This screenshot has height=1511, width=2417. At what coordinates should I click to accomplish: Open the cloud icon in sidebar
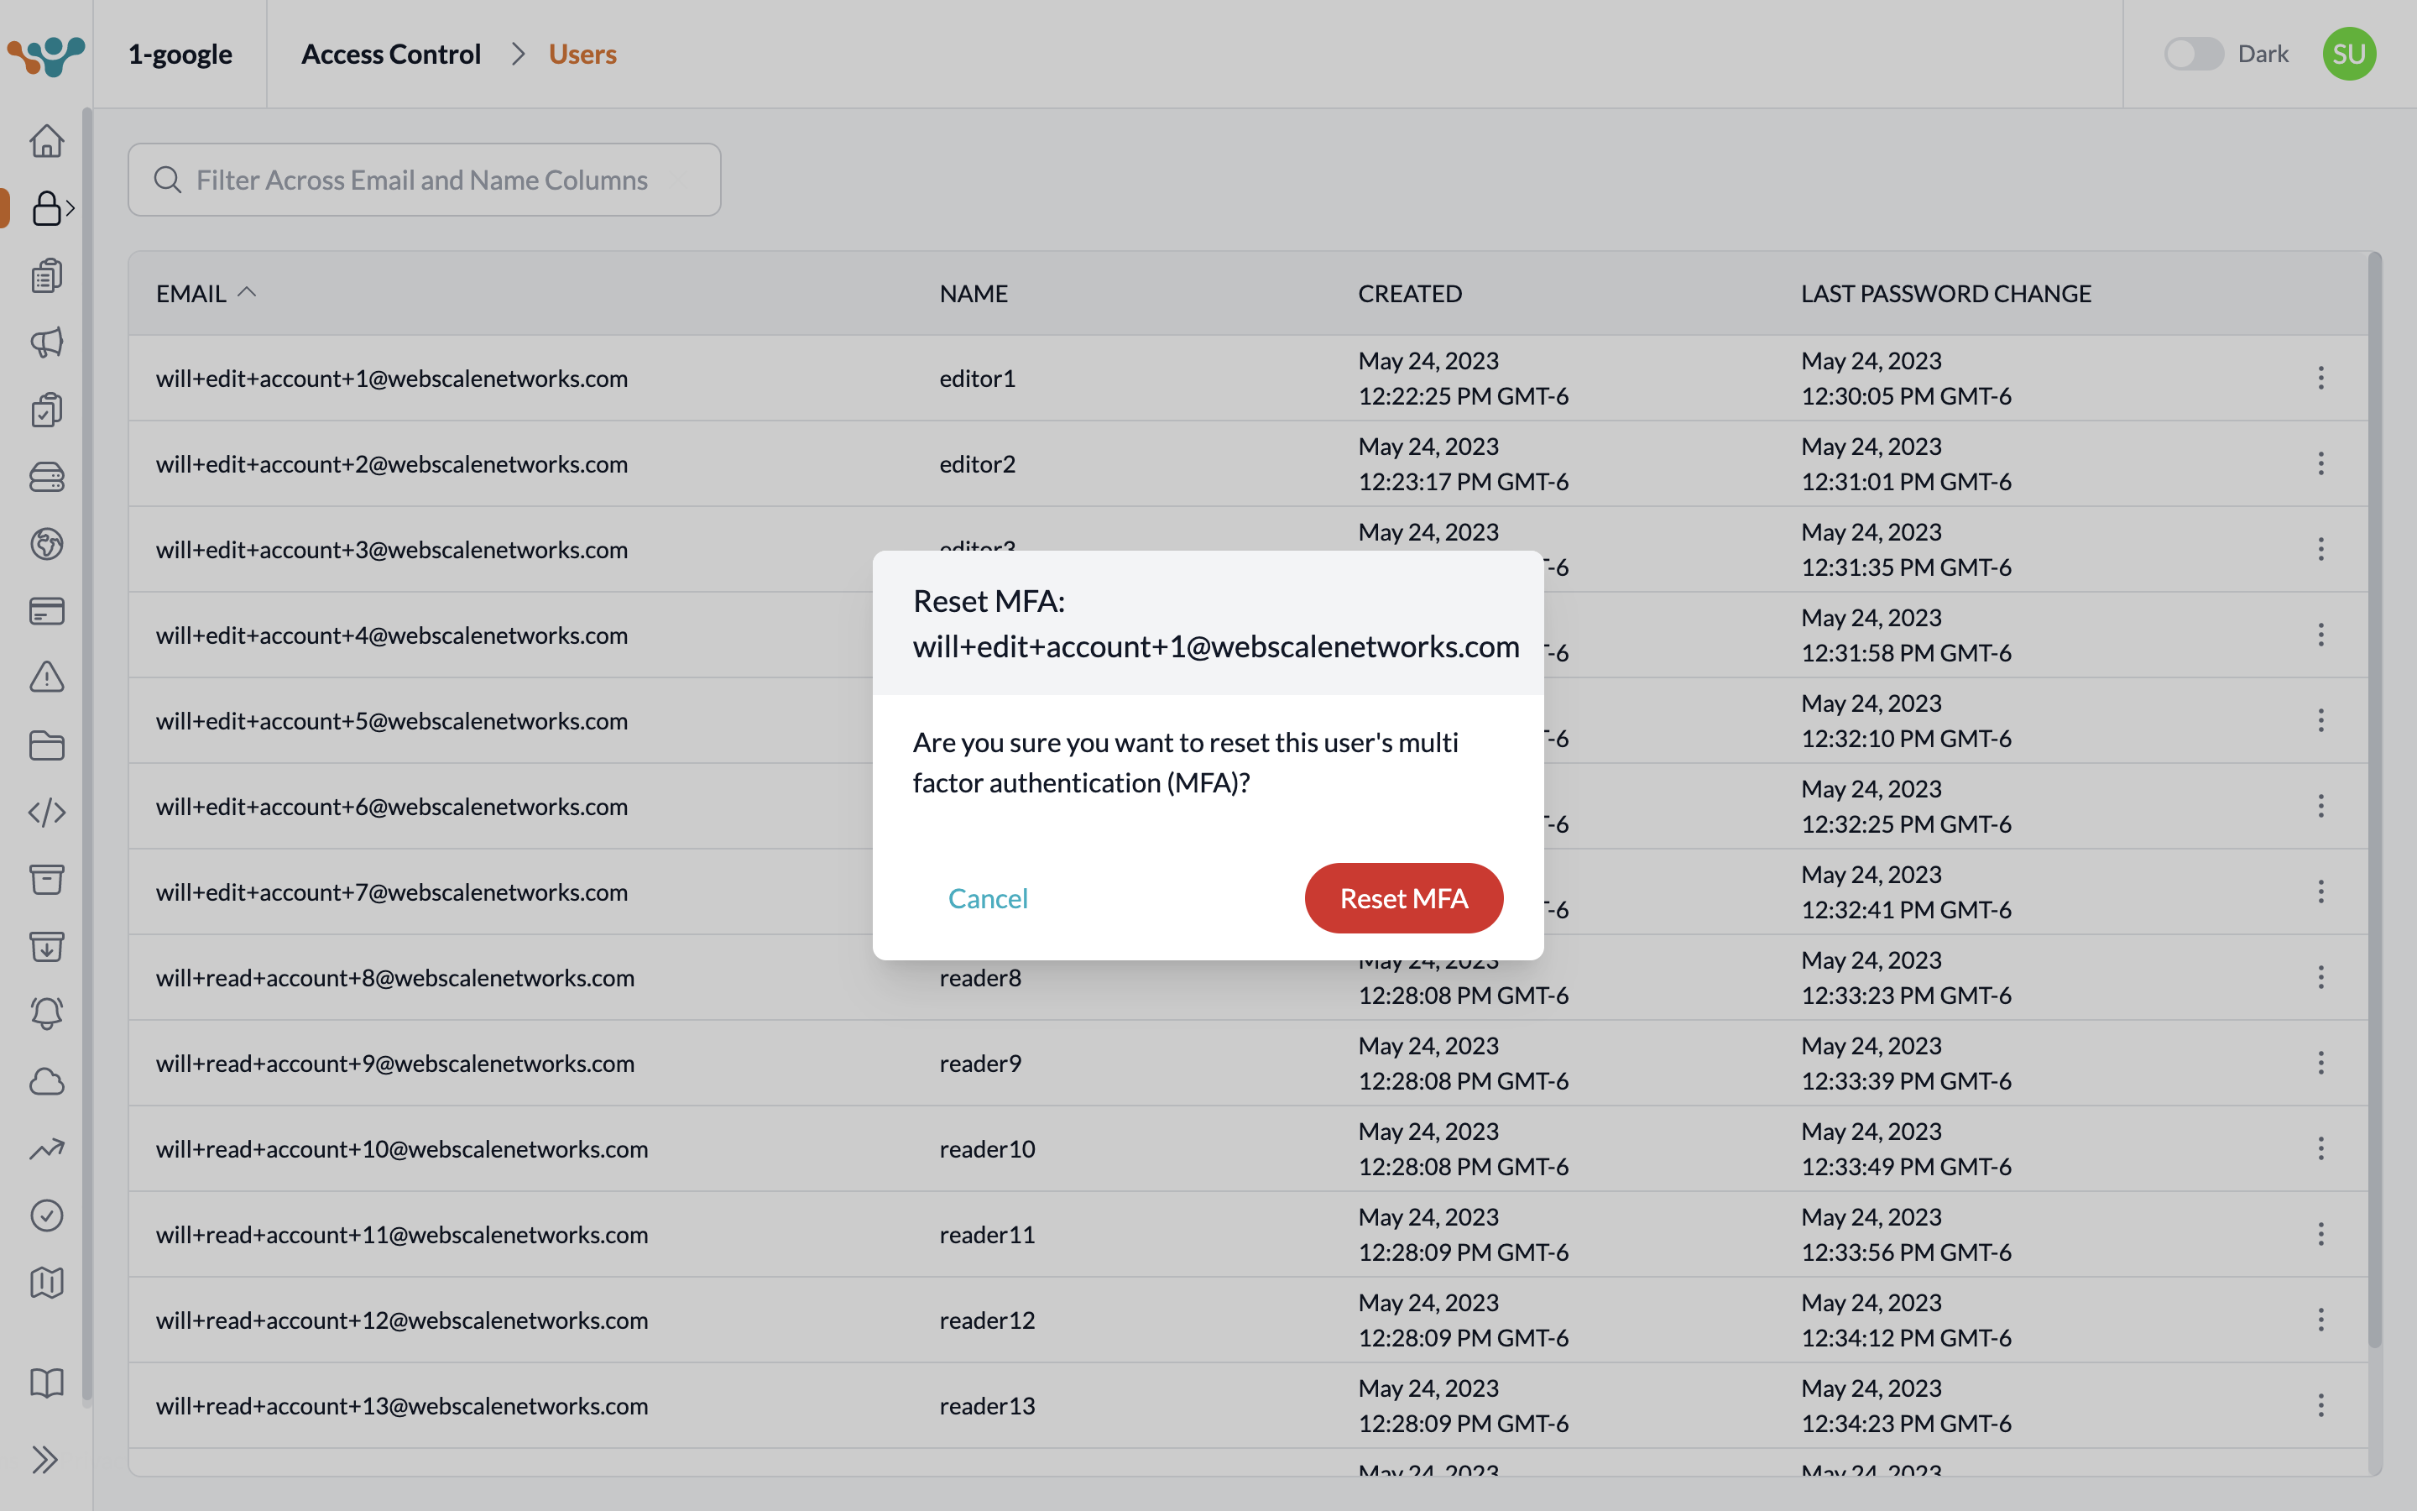pos(46,1081)
